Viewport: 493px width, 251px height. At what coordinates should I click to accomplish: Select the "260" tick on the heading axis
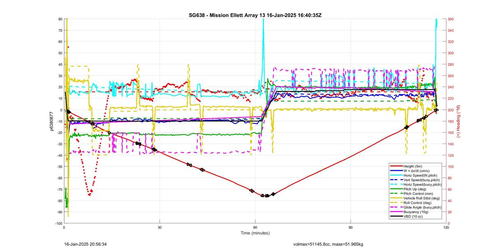[x=451, y=76]
